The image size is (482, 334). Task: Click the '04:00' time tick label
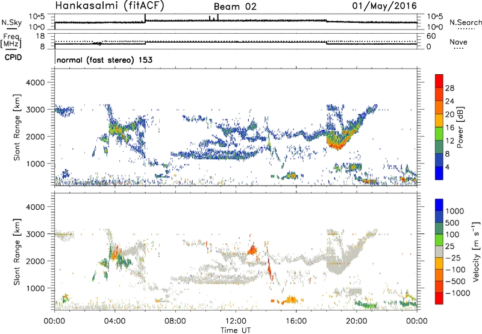(114, 321)
